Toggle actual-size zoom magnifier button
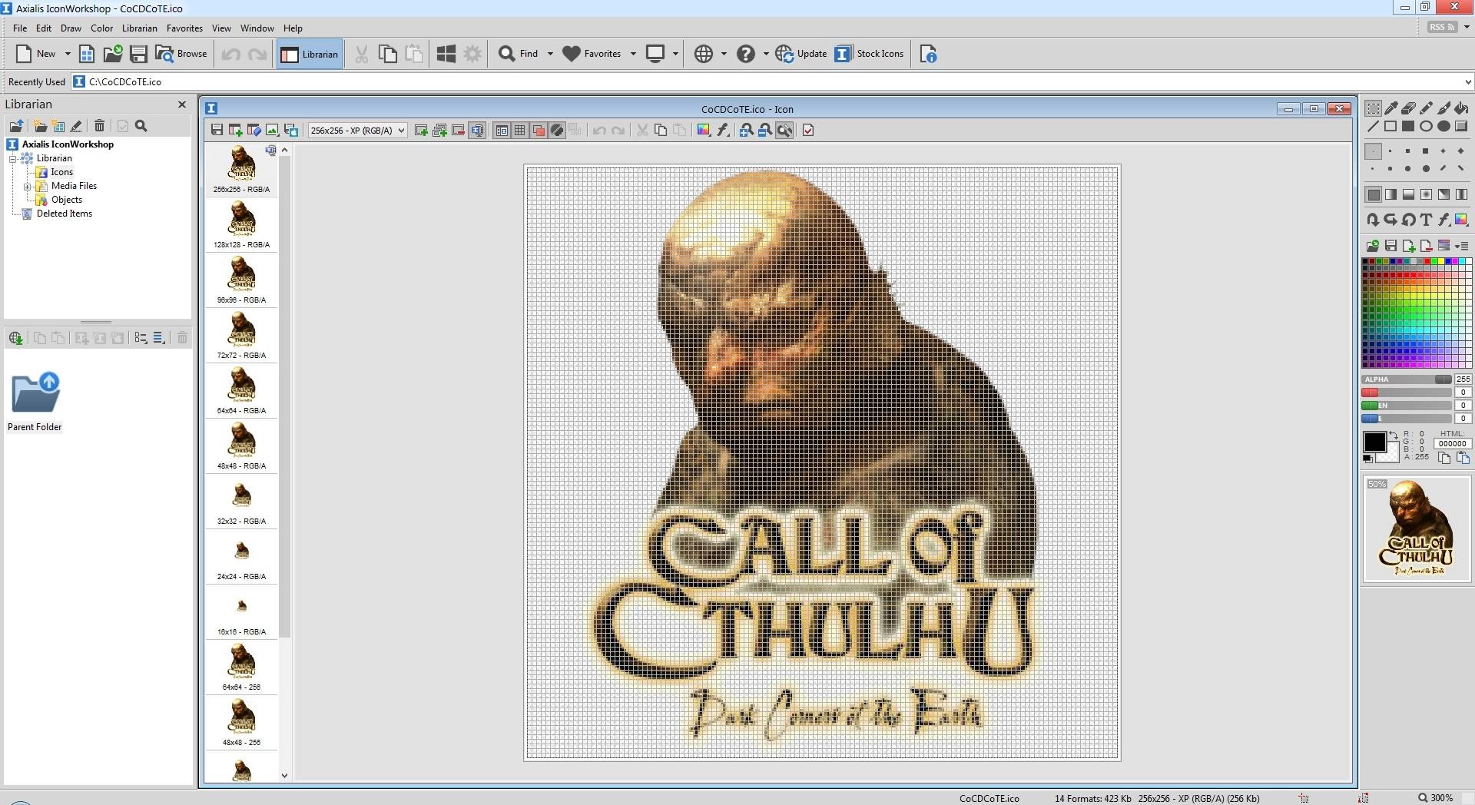The height and width of the screenshot is (805, 1475). tap(784, 131)
